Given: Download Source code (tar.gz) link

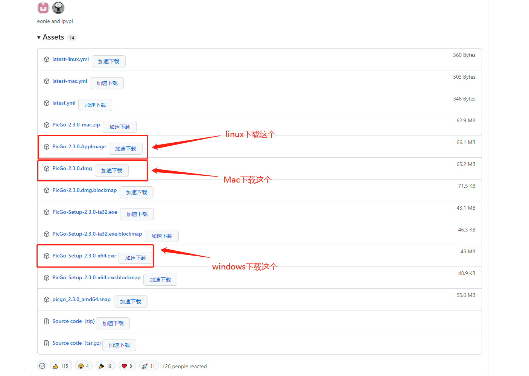Looking at the screenshot, I should (77, 343).
